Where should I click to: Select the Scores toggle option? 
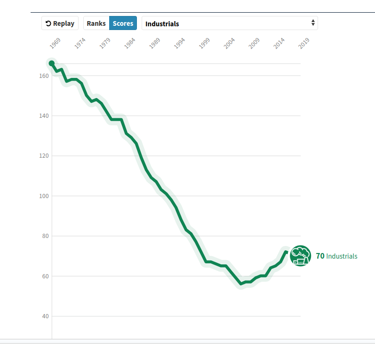[123, 23]
